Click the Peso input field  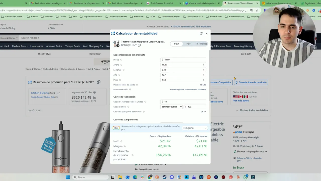[x=183, y=80]
